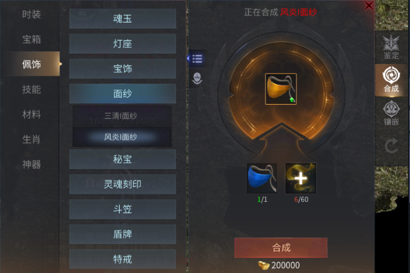Open the 镶嵌 inlay icon

pos(391,113)
